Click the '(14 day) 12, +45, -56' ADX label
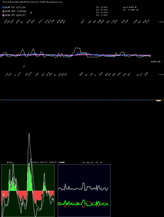 pyautogui.click(x=92, y=162)
